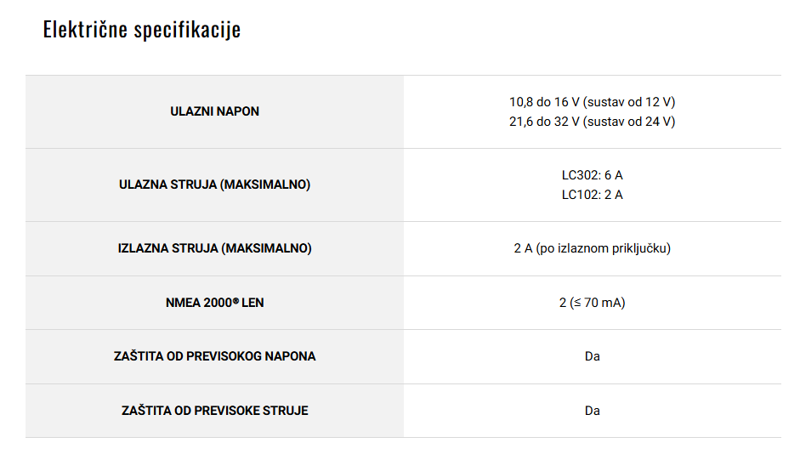The image size is (800, 460).
Task: Click the LC302: 6 A value
Action: coord(593,175)
